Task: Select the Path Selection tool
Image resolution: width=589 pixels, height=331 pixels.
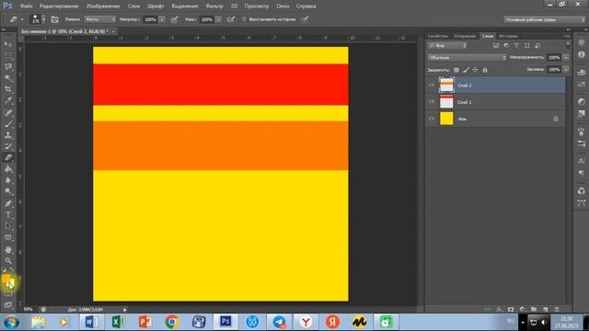Action: (8, 226)
